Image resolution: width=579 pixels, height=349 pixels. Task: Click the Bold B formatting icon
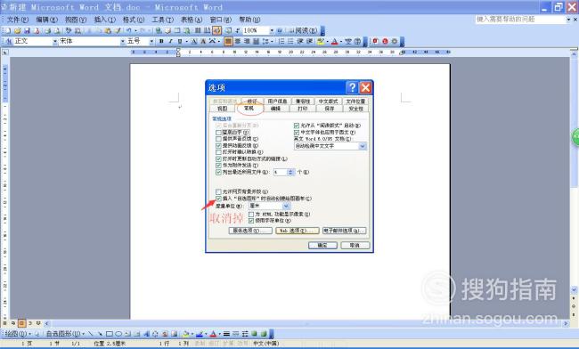[161, 41]
